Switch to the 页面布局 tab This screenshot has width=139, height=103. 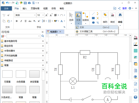tap(35, 9)
